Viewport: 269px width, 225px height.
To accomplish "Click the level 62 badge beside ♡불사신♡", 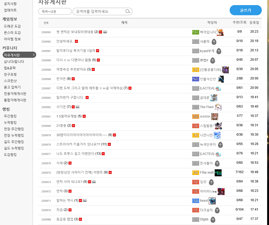I will (x=196, y=79).
